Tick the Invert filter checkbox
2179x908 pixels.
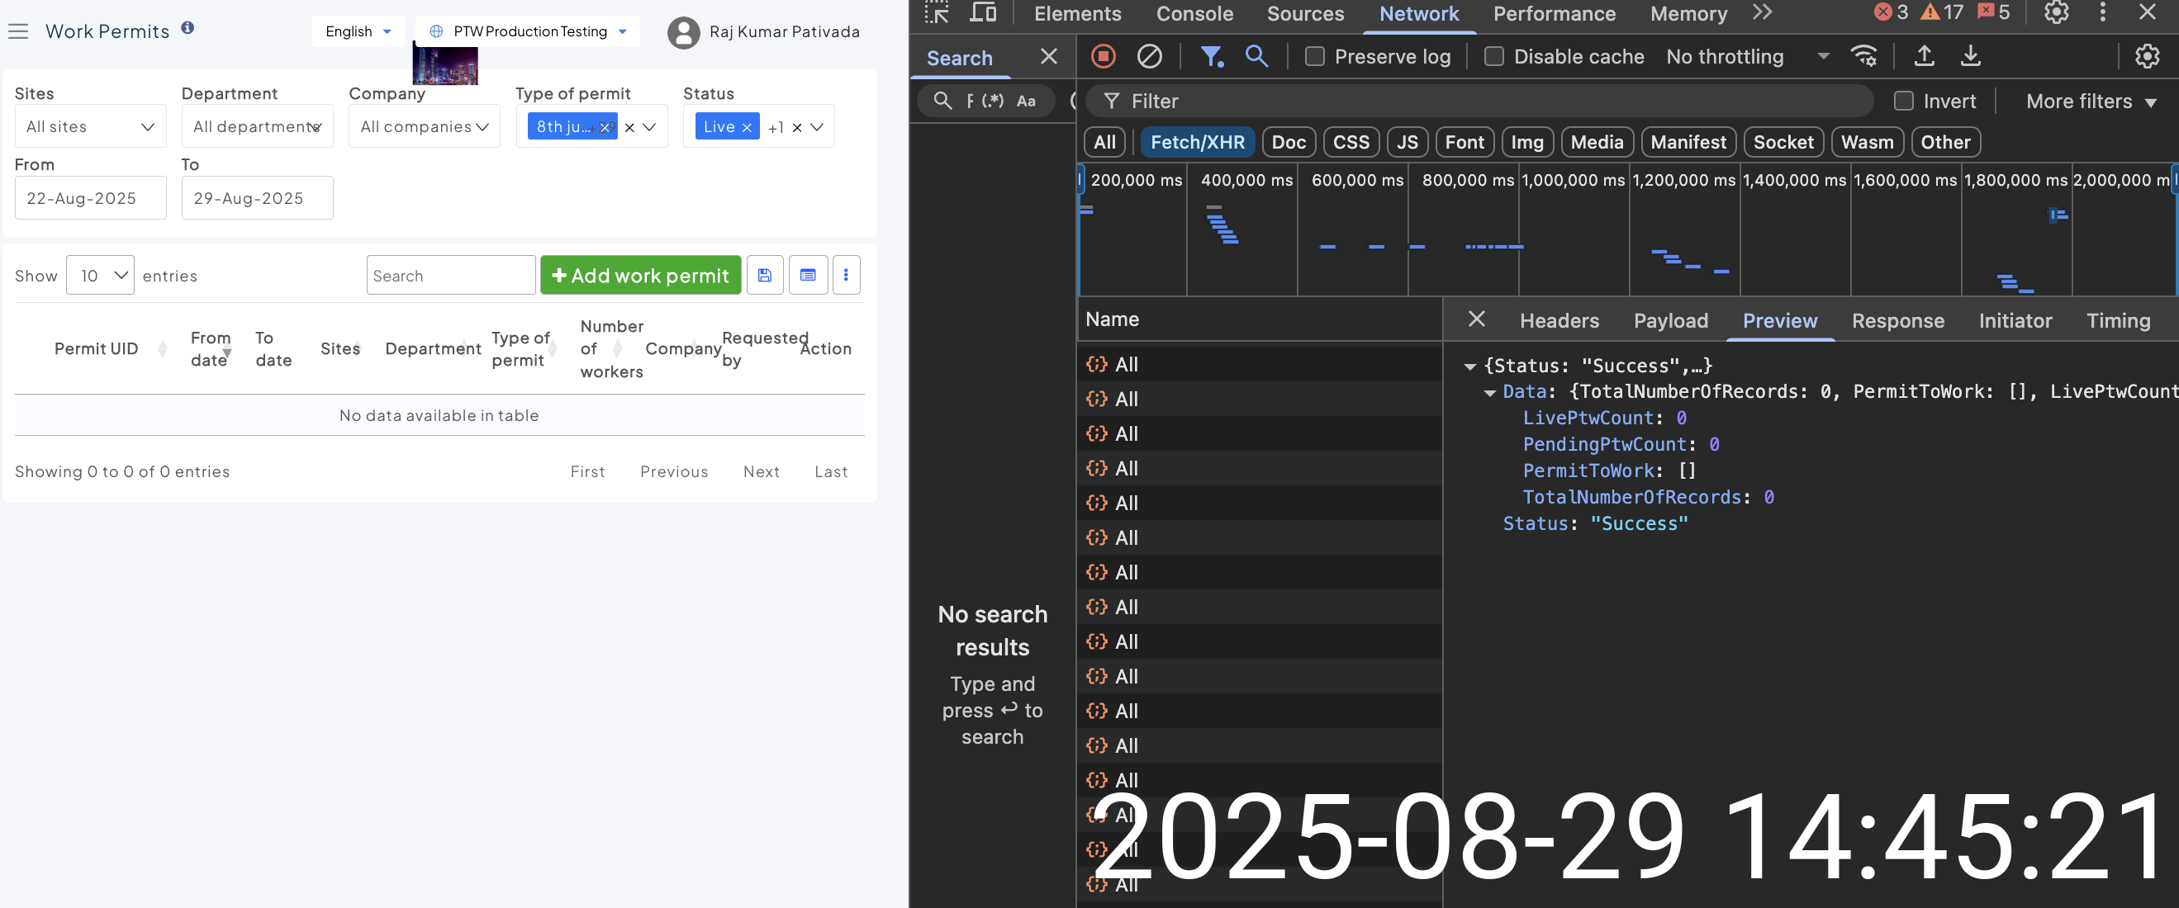tap(1903, 102)
